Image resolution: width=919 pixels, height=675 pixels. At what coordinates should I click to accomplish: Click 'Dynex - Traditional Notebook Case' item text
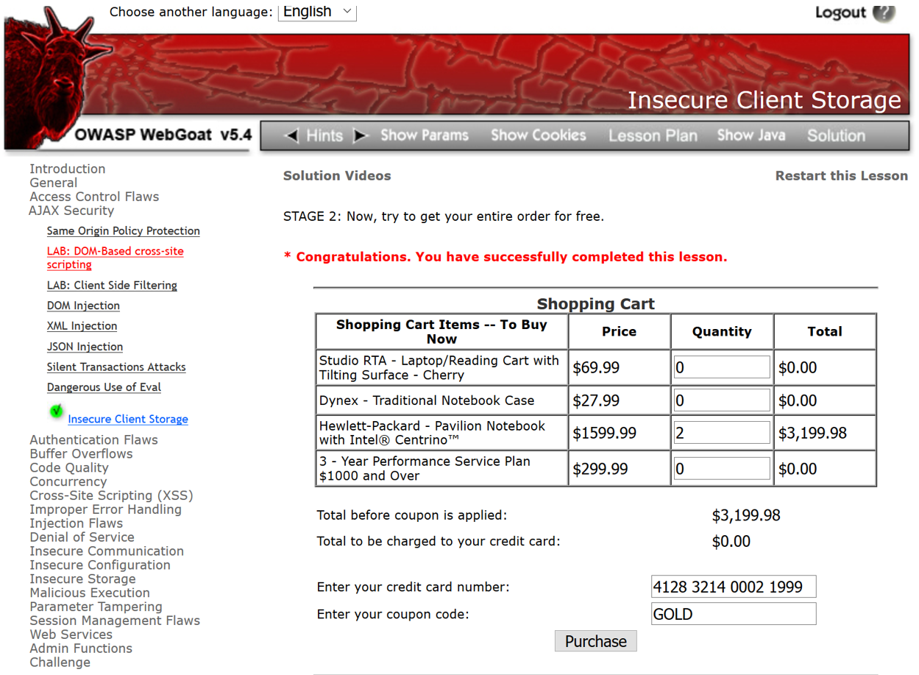pos(427,400)
